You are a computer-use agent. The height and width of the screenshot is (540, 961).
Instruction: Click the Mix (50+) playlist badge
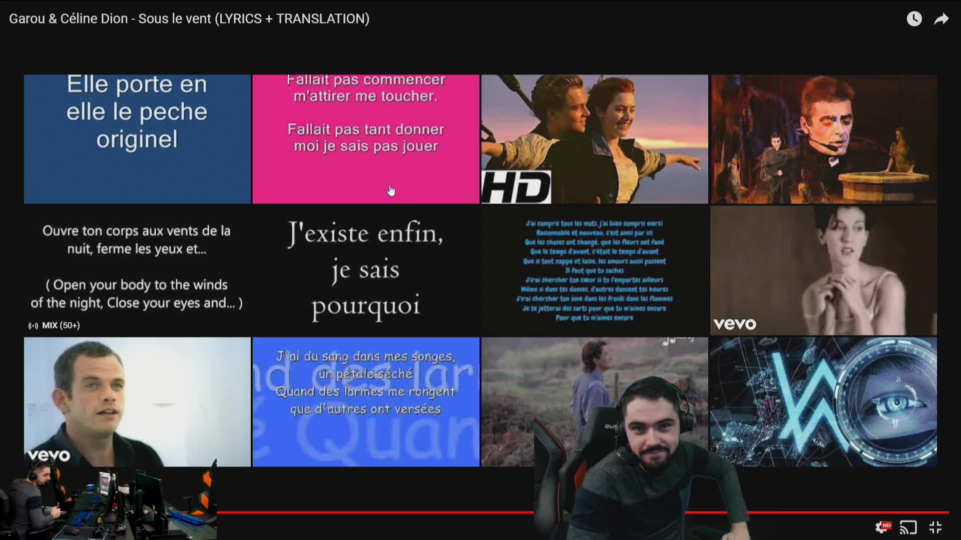coord(54,325)
